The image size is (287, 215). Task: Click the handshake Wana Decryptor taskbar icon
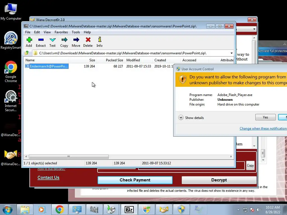click(x=164, y=209)
